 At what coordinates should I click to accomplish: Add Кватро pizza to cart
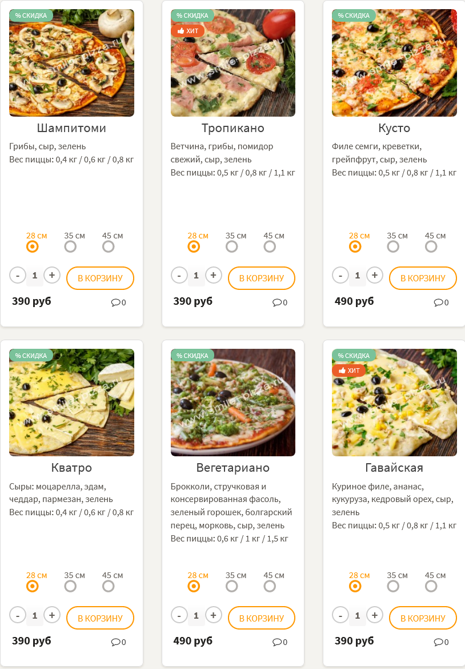pos(100,618)
